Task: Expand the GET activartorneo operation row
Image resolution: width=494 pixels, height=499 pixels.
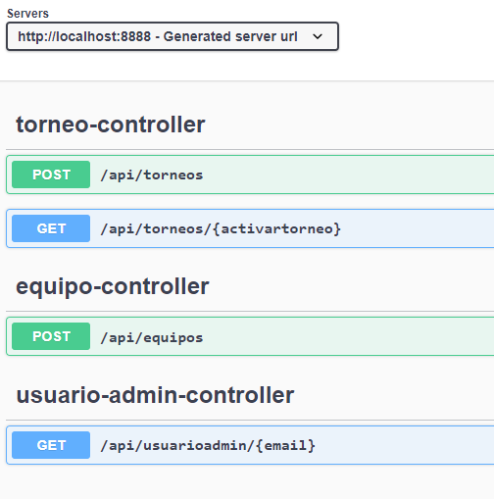Action: click(x=250, y=228)
